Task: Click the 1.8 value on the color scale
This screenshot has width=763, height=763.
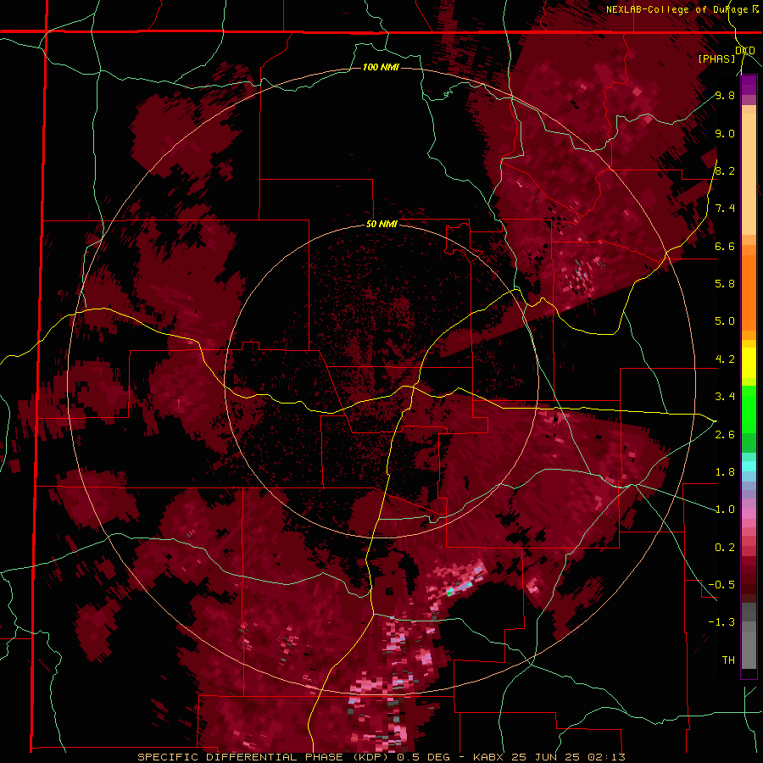Action: point(725,472)
